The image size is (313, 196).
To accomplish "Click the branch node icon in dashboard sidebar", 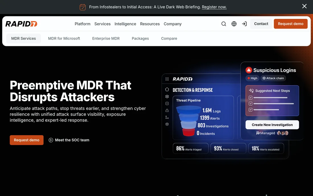I will [x=167, y=117].
